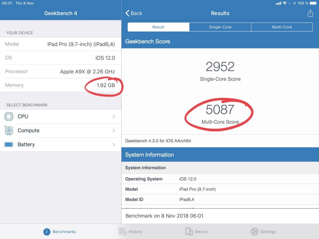Image resolution: width=319 pixels, height=239 pixels.
Task: Click the iPad Pro (9.7-inch) system info value
Action: (197, 189)
